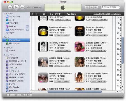Open 安藤沙耶香 写真集 title link
This screenshot has width=126, height=101.
[60, 89]
